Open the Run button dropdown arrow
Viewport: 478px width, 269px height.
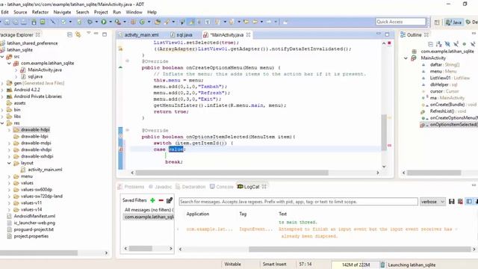tap(111, 22)
